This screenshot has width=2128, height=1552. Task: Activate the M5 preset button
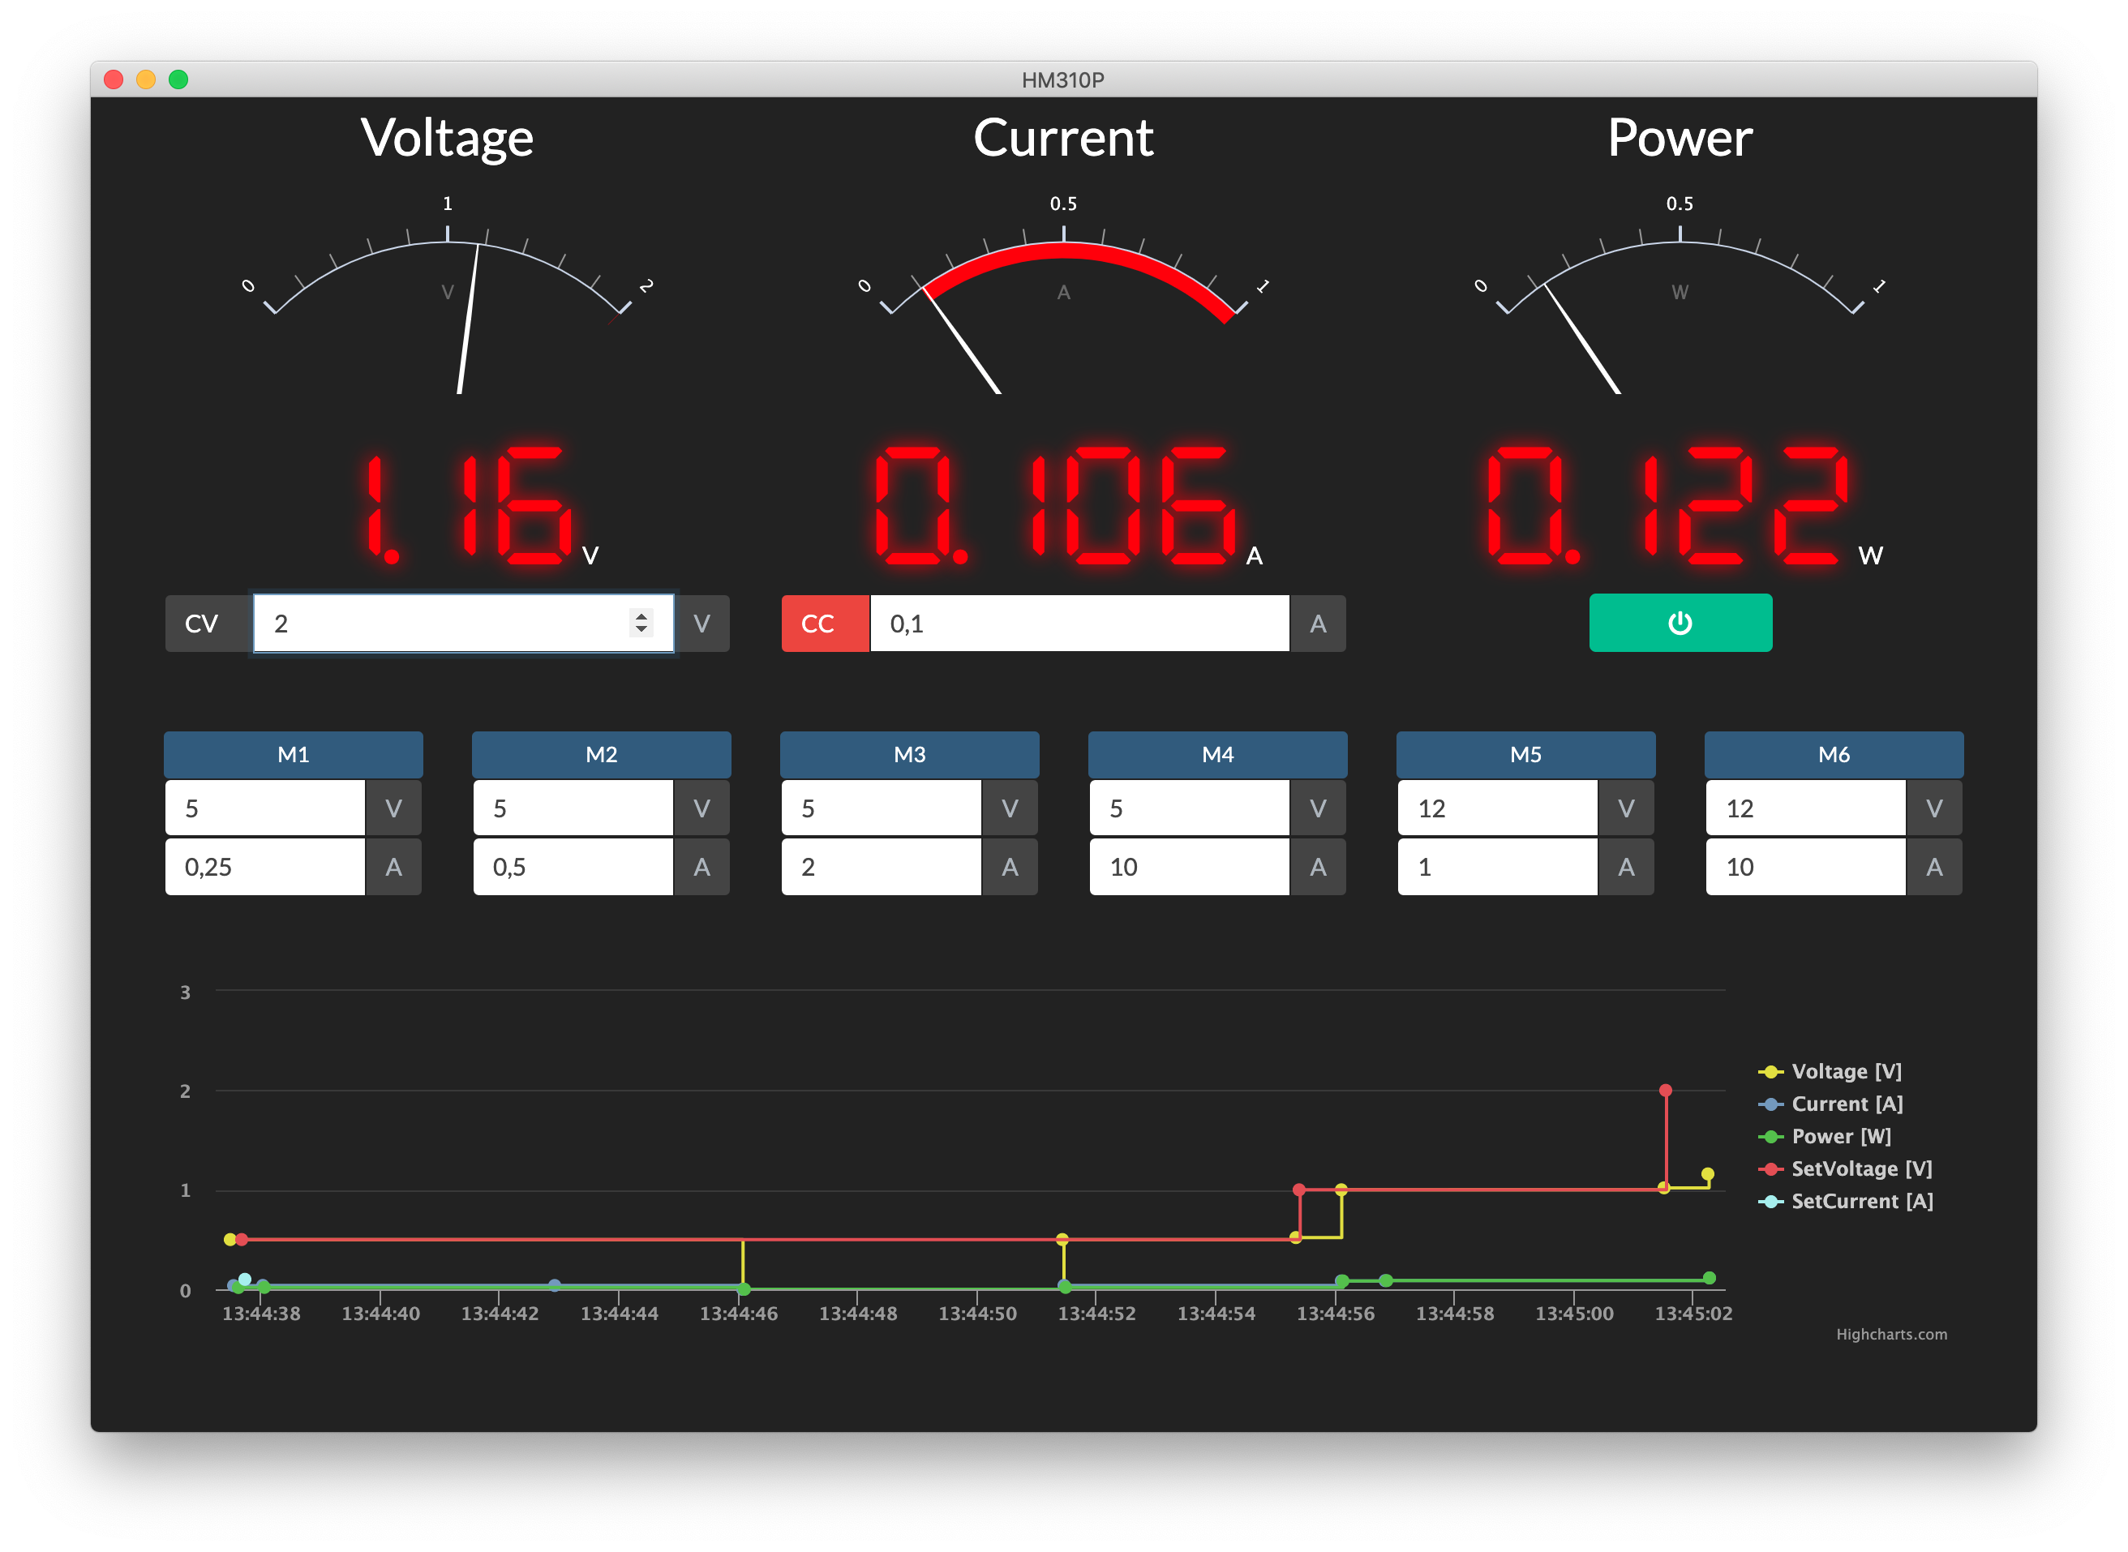(x=1525, y=754)
